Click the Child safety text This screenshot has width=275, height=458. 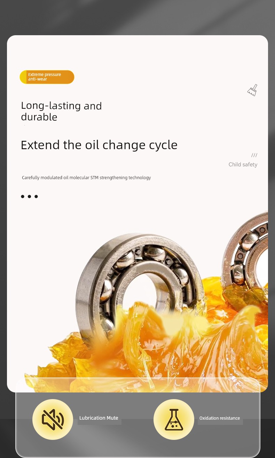pos(243,165)
